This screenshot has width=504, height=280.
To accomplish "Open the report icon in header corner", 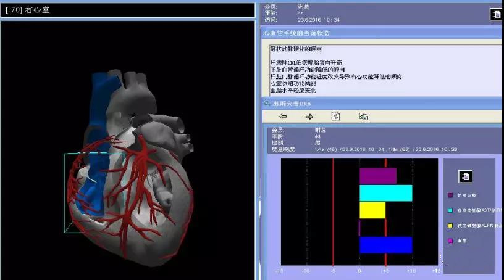I will (497, 14).
